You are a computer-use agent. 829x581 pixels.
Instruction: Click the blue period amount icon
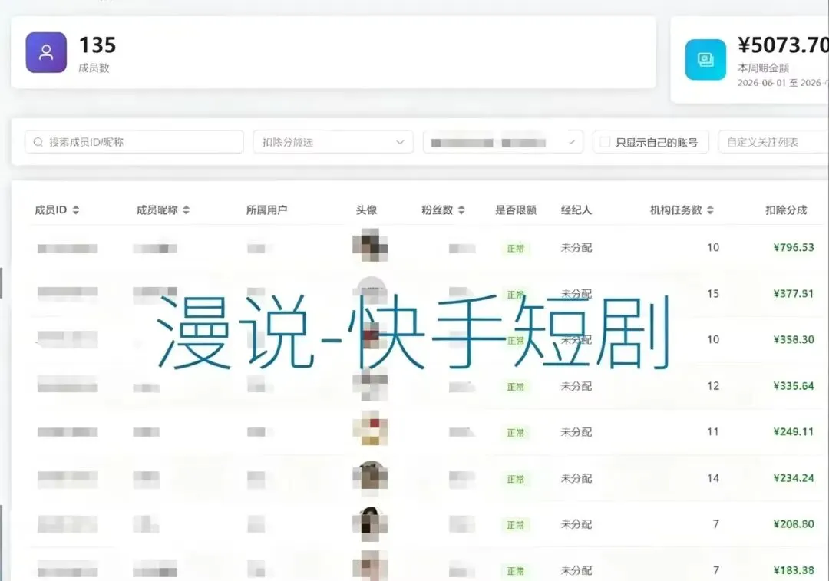706,60
